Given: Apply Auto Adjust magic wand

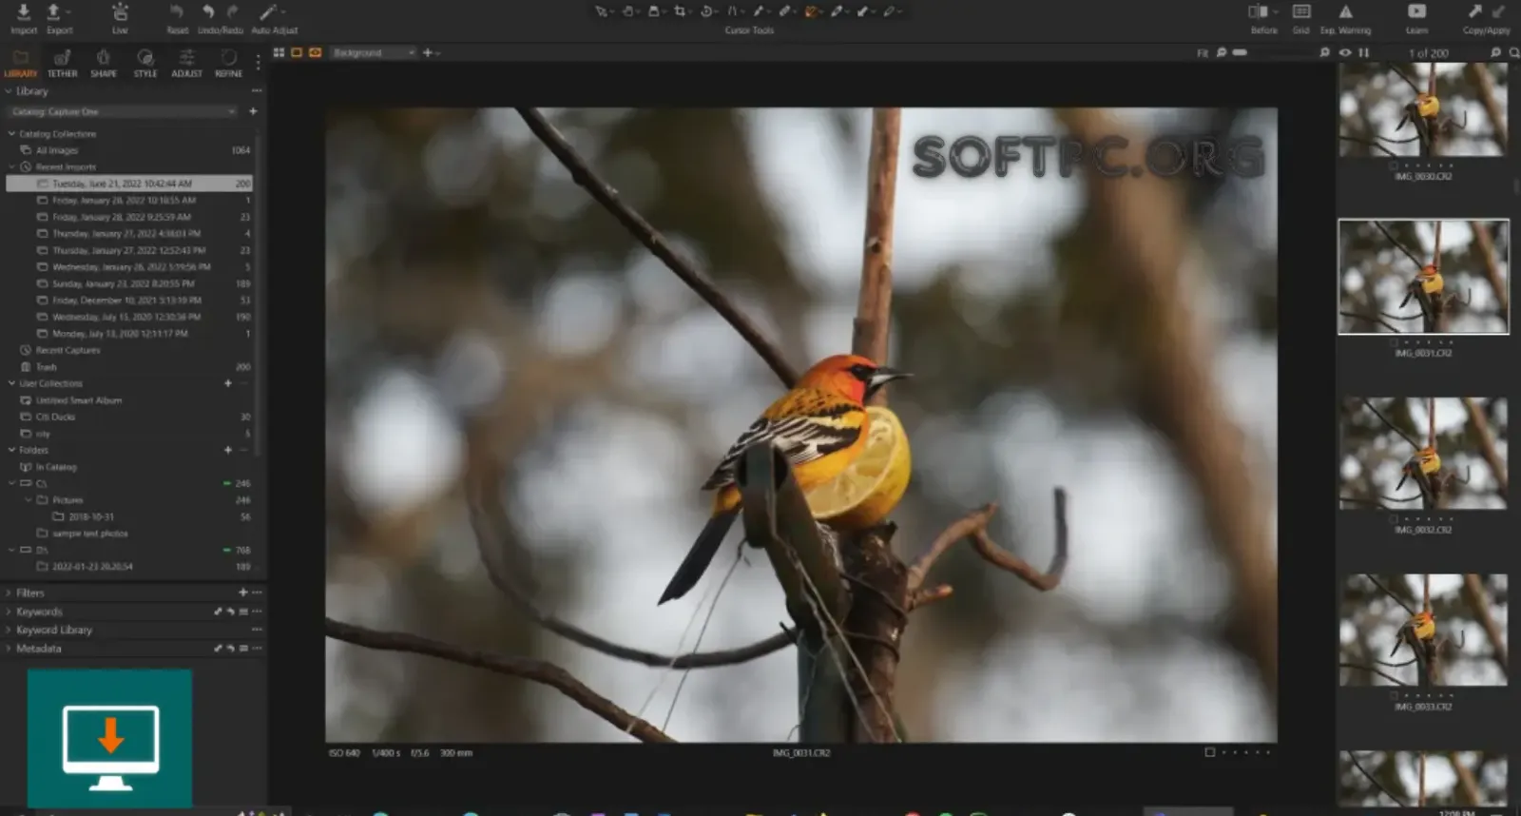Looking at the screenshot, I should [269, 11].
